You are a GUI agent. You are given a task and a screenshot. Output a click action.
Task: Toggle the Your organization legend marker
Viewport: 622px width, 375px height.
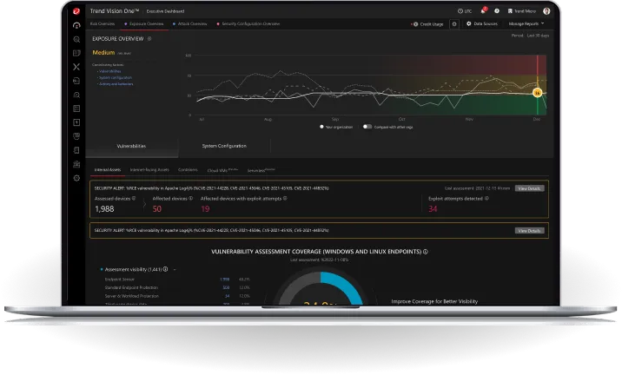(x=321, y=127)
